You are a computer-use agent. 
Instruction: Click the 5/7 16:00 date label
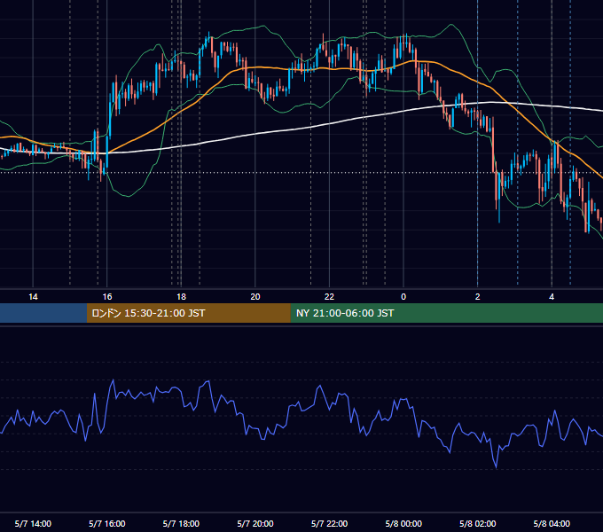[107, 523]
